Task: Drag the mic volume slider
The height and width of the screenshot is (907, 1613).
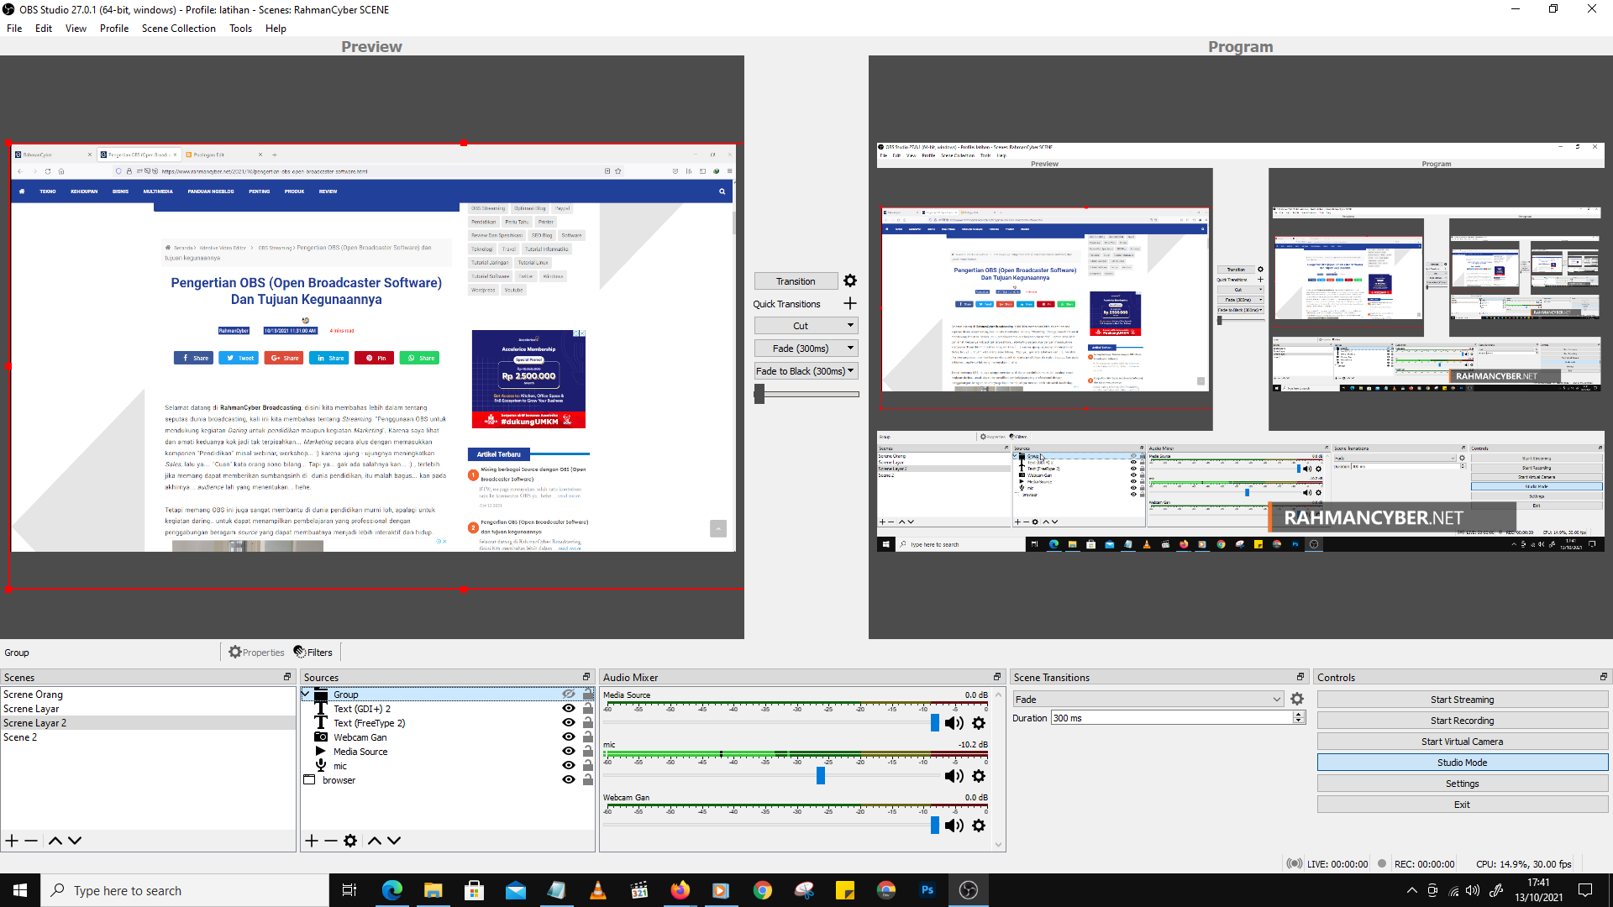Action: click(822, 775)
